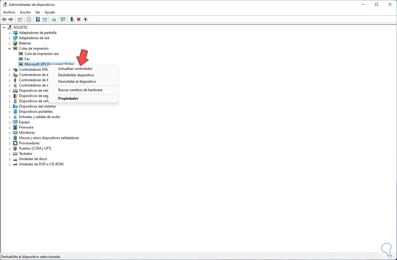Click the Dispositivos portátiles device icon
This screenshot has width=397, height=260.
(15, 112)
